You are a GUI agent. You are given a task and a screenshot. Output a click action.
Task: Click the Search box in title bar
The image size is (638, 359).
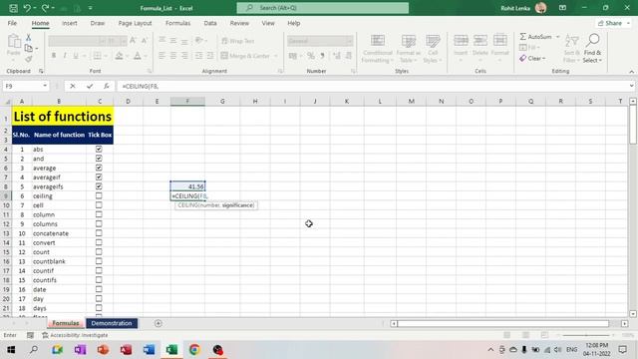[x=323, y=8]
